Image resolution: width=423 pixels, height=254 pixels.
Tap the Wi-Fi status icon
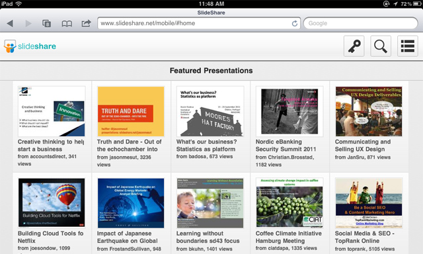[x=19, y=4]
